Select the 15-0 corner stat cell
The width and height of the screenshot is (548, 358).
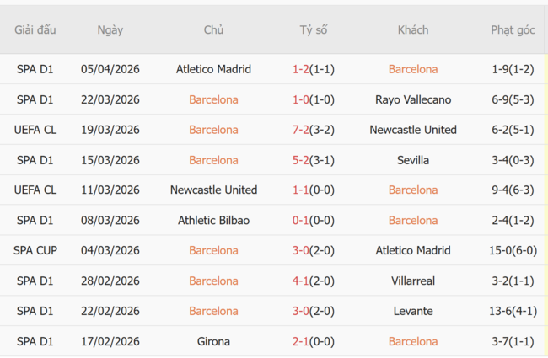[x=513, y=250]
